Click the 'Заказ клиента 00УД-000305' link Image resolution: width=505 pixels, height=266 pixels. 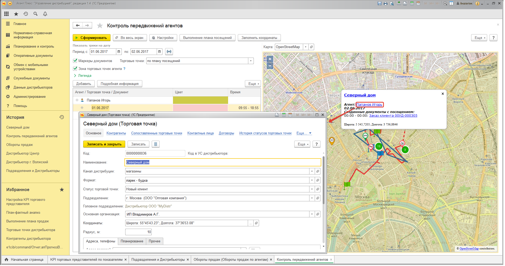393,116
